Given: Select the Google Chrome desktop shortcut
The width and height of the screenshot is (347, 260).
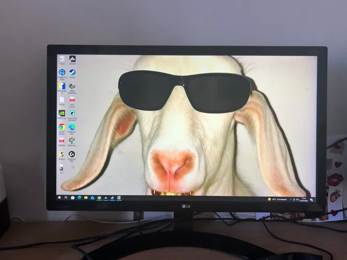Looking at the screenshot, I should coord(62,129).
